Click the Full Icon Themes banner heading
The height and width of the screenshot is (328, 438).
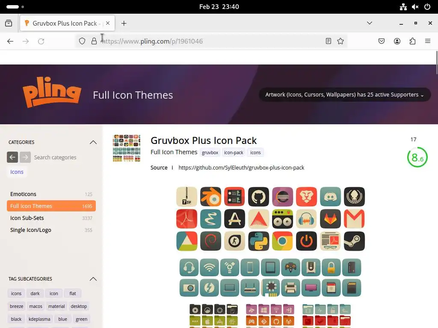coord(133,95)
